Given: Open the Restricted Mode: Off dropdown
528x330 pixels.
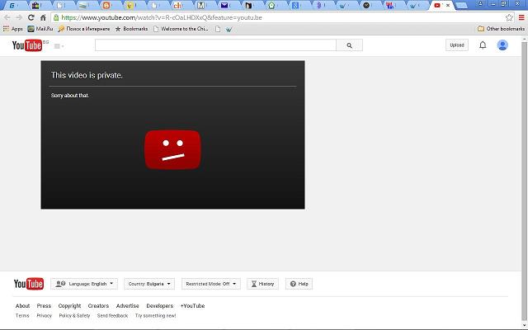Looking at the screenshot, I should coord(211,284).
